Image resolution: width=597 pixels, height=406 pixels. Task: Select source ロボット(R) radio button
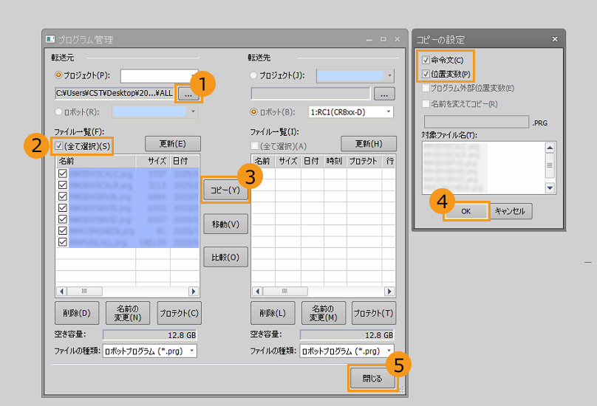(59, 112)
